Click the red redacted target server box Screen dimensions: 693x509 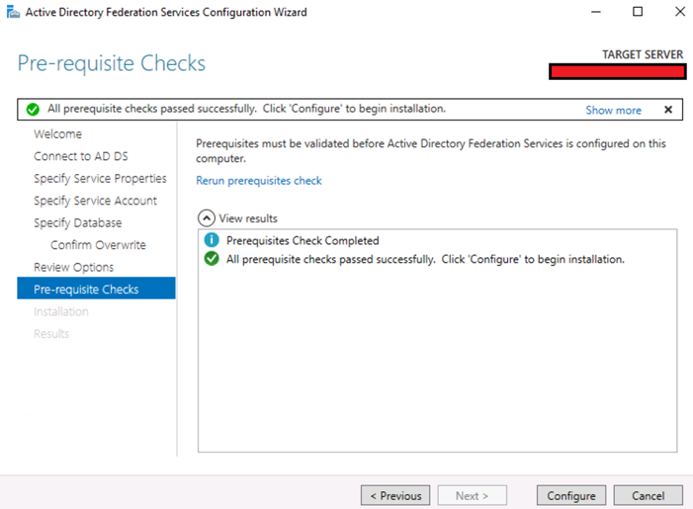pos(618,71)
